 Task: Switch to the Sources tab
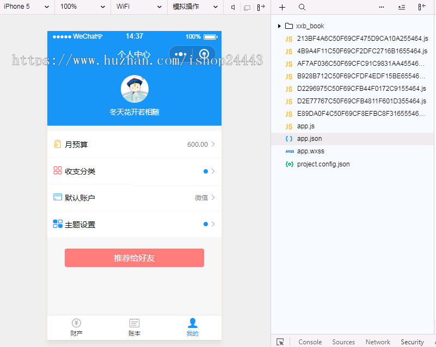(343, 342)
